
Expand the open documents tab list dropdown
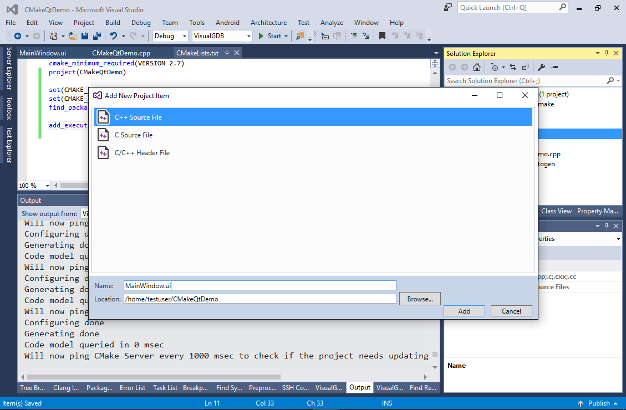[436, 53]
